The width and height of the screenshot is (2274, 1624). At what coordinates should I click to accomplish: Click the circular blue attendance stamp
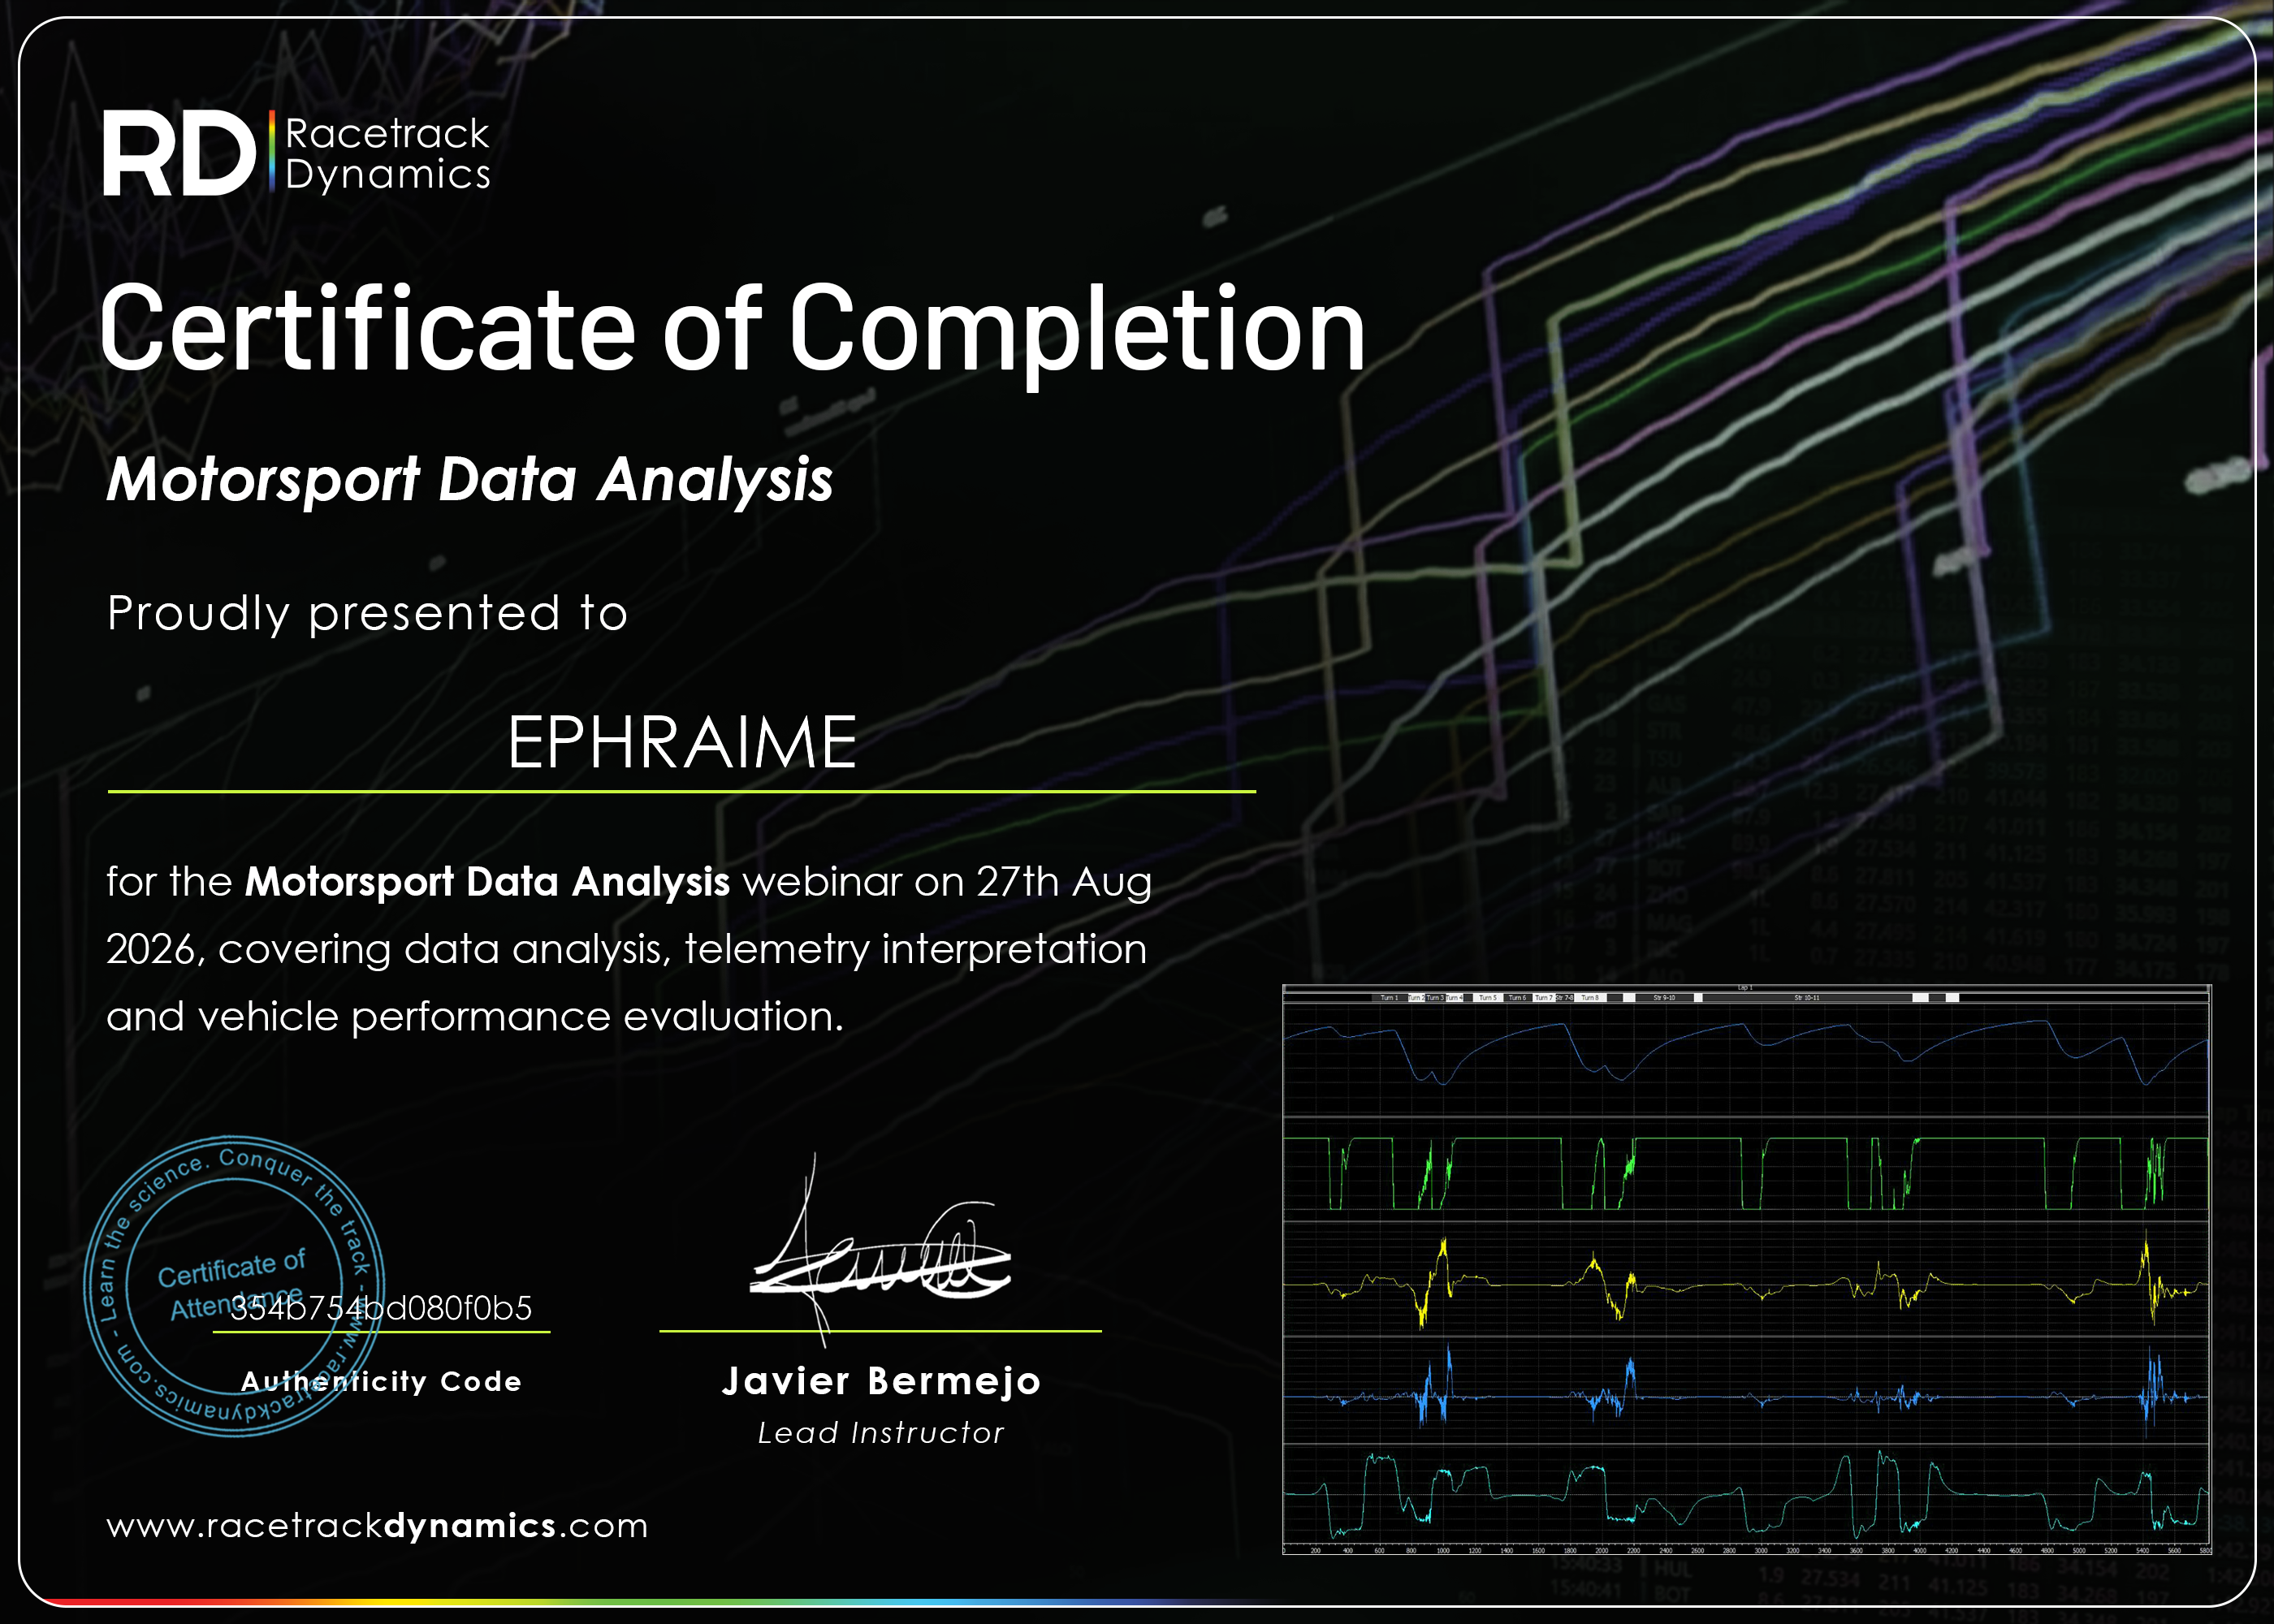[234, 1286]
